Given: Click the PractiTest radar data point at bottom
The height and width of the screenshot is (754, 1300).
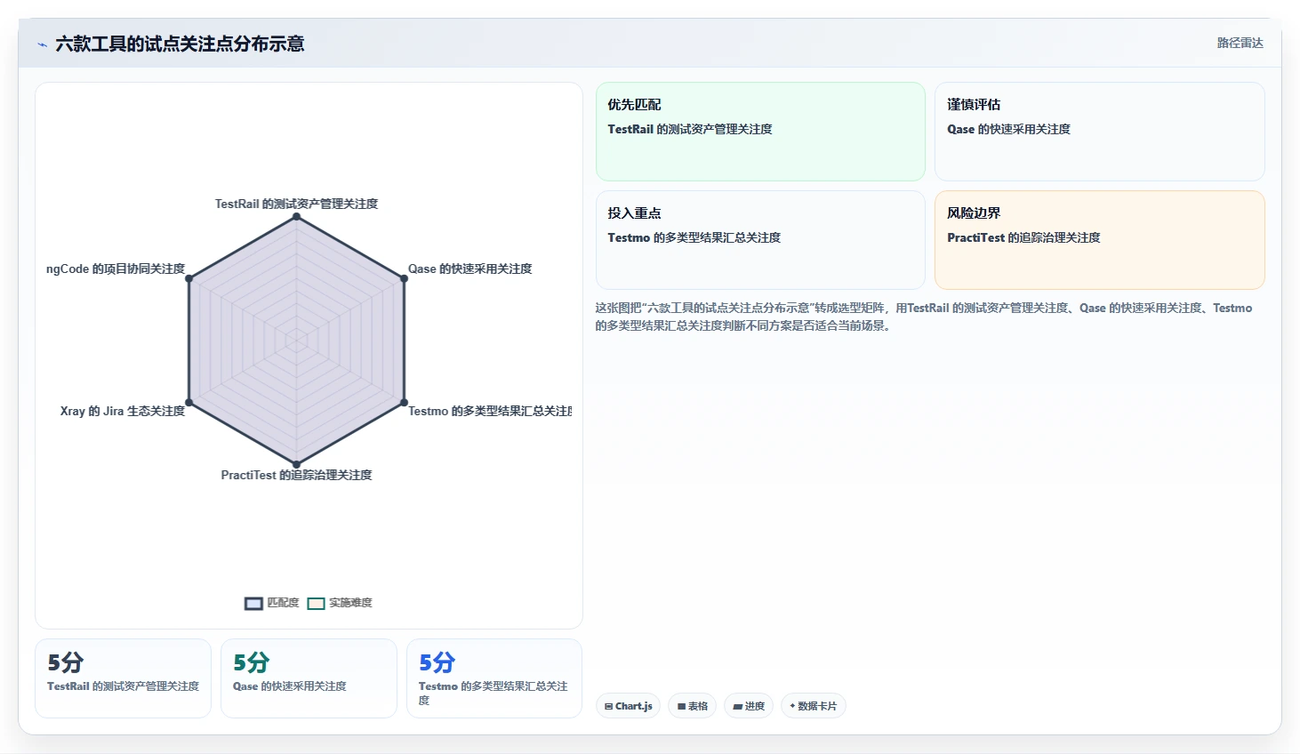Looking at the screenshot, I should [x=296, y=464].
